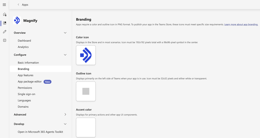The image size is (260, 138).
Task: Go to Basic information settings
Action: 28,63
